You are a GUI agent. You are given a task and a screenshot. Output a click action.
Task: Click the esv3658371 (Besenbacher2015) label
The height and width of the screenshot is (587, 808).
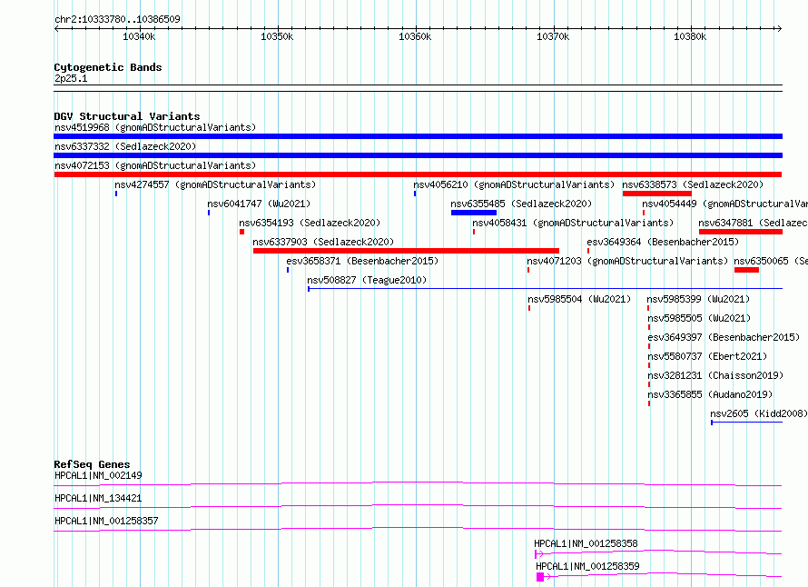point(362,261)
